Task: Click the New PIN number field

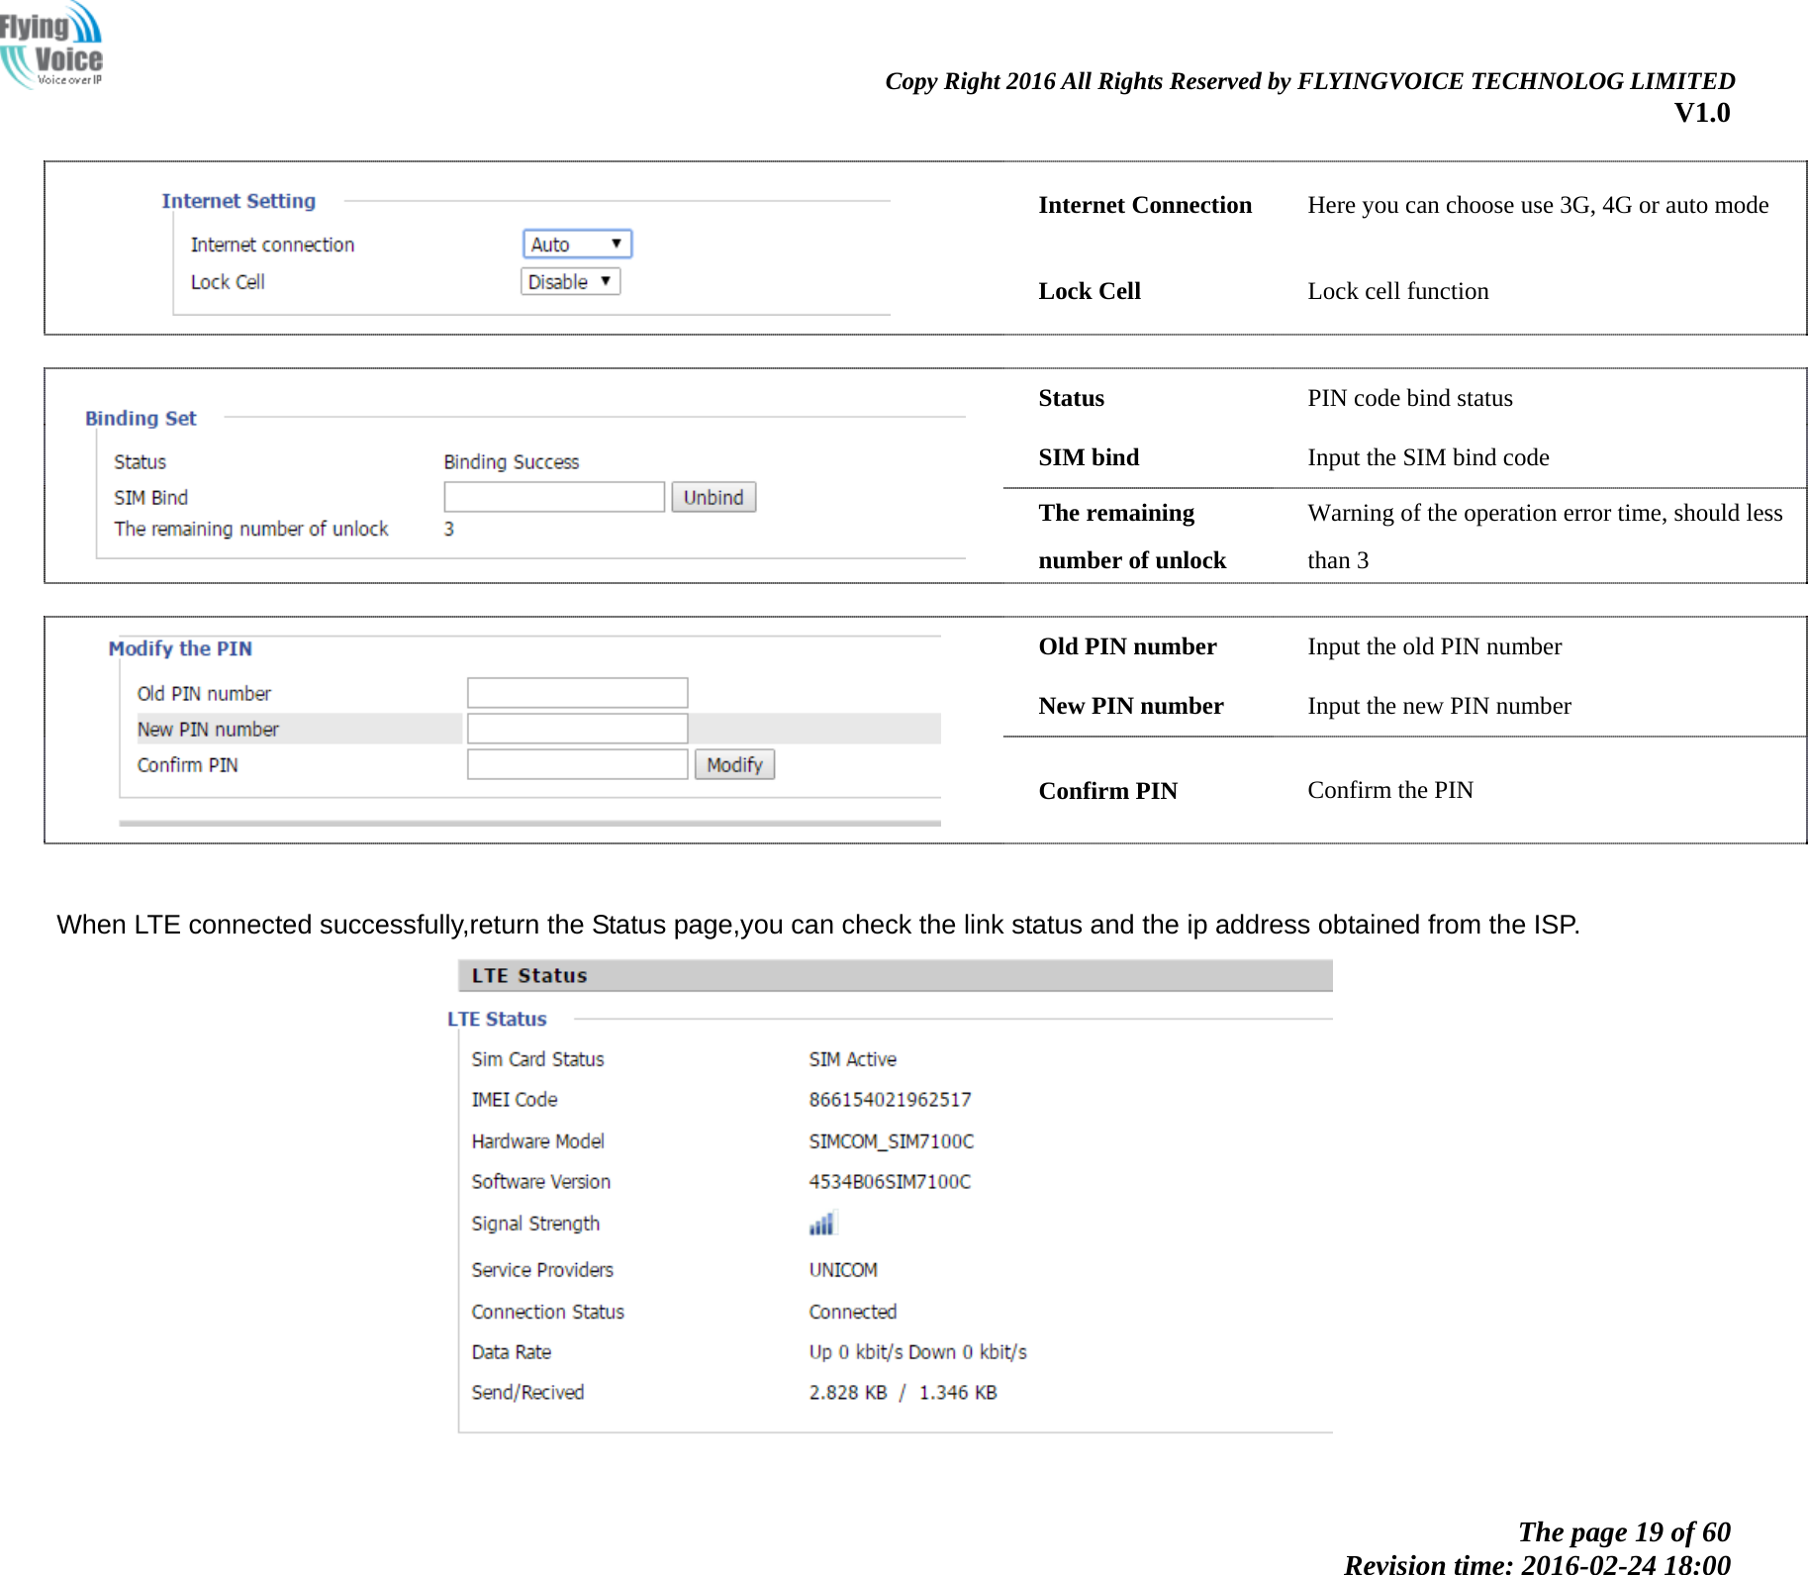Action: (x=577, y=728)
